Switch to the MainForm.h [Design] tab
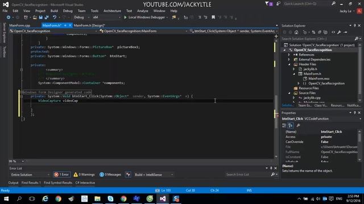This screenshot has height=204, width=364. point(89,25)
